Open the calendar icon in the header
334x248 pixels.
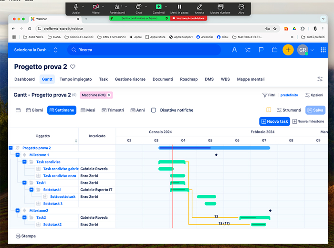pos(274,50)
